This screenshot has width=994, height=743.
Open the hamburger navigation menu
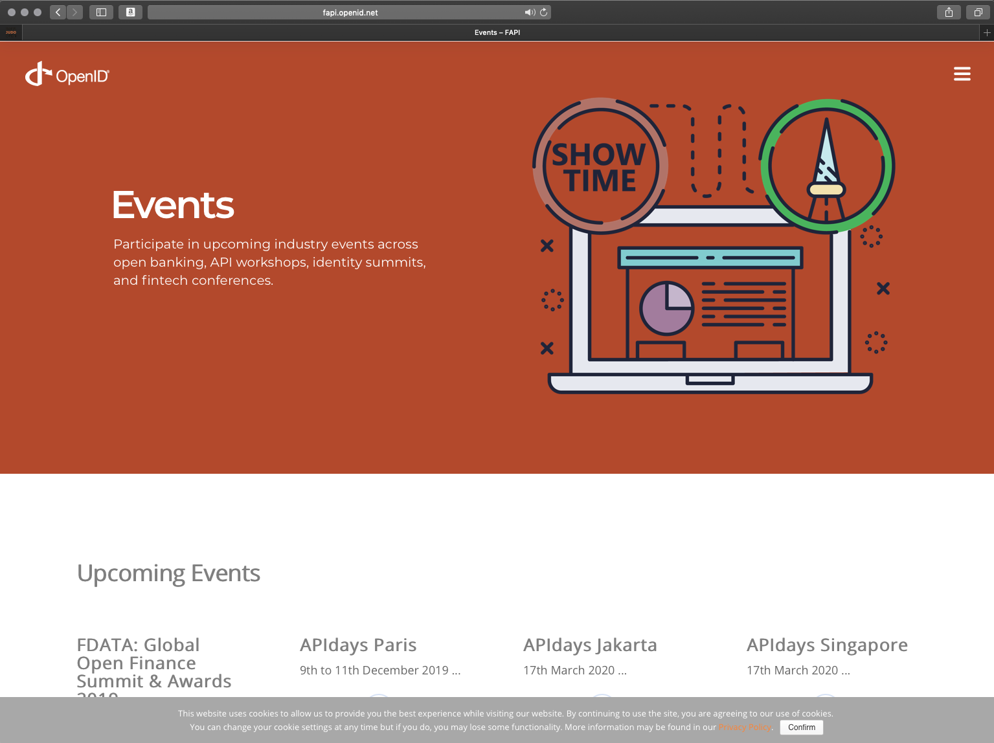962,74
